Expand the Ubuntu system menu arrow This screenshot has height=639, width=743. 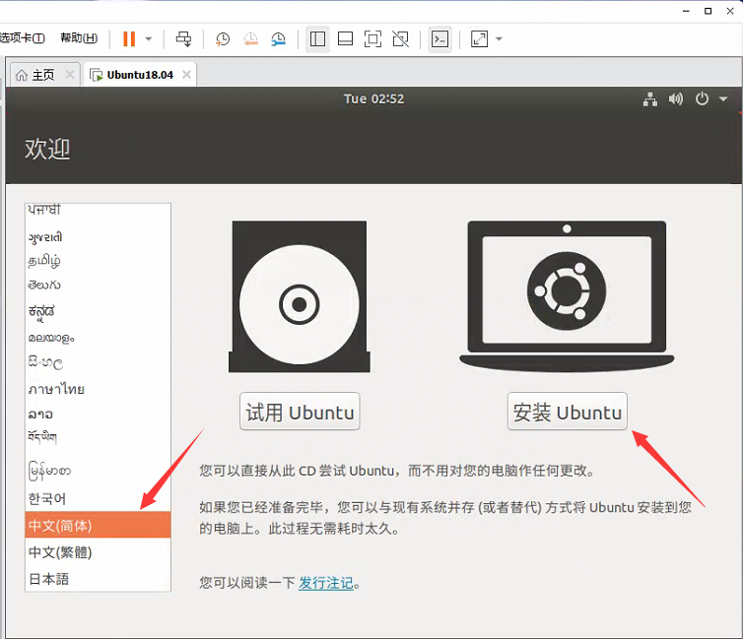pyautogui.click(x=723, y=98)
